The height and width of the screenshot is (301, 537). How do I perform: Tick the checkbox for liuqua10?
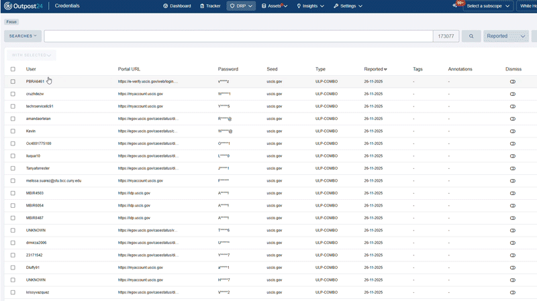pos(13,156)
